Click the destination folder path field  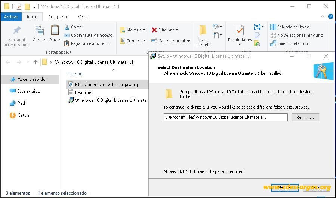click(x=225, y=118)
